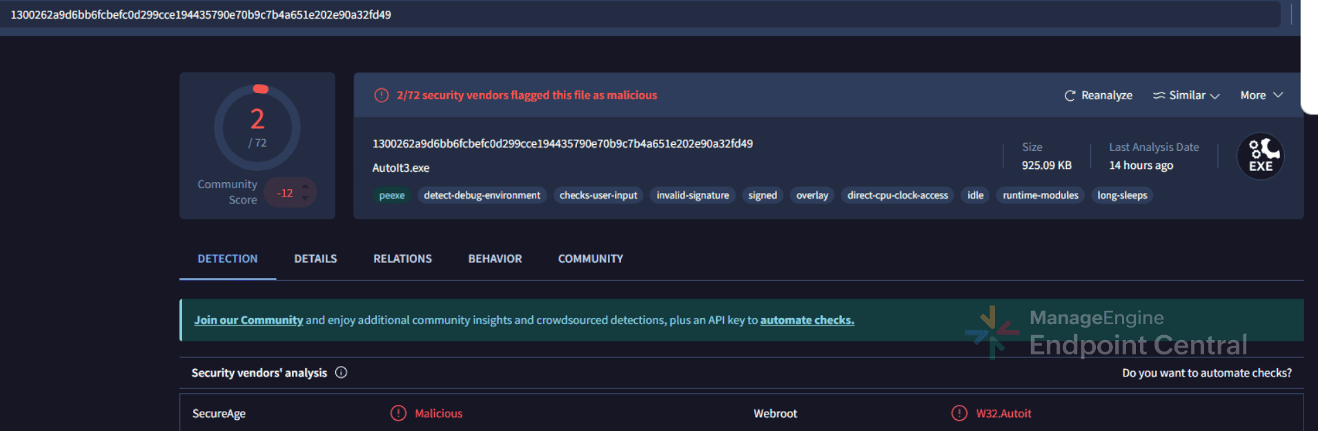Open the More dropdown menu
Screen dimensions: 1318x431
[1261, 95]
